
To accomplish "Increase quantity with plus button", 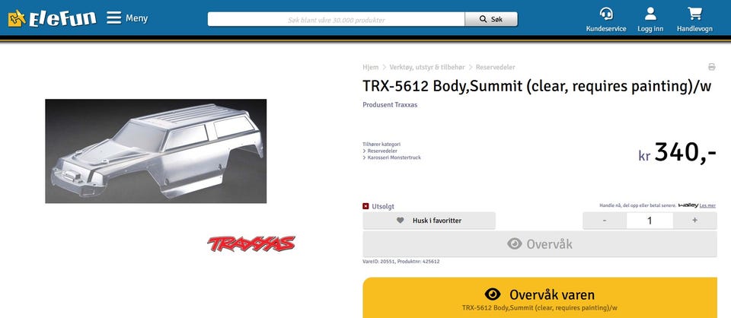I will tap(694, 220).
